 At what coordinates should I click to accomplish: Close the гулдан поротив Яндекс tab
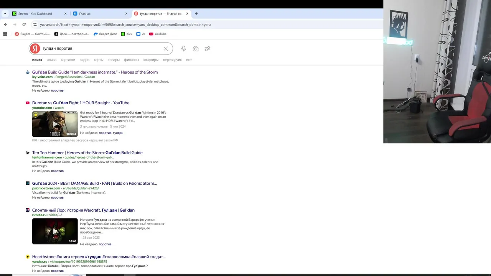point(187,13)
